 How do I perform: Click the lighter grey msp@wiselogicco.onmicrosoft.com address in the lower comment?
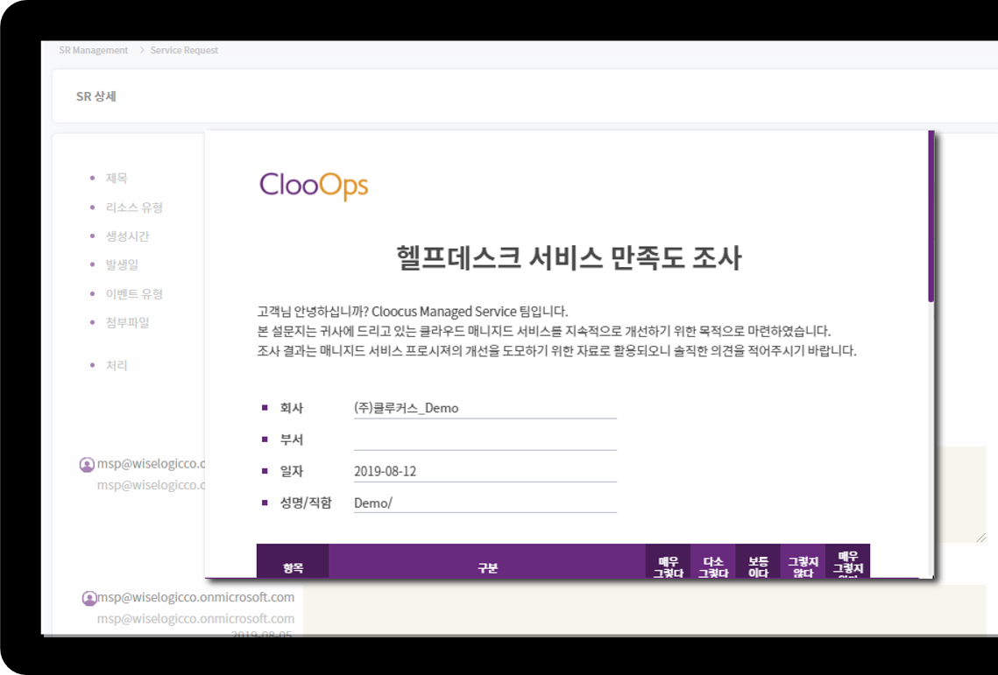pos(195,618)
